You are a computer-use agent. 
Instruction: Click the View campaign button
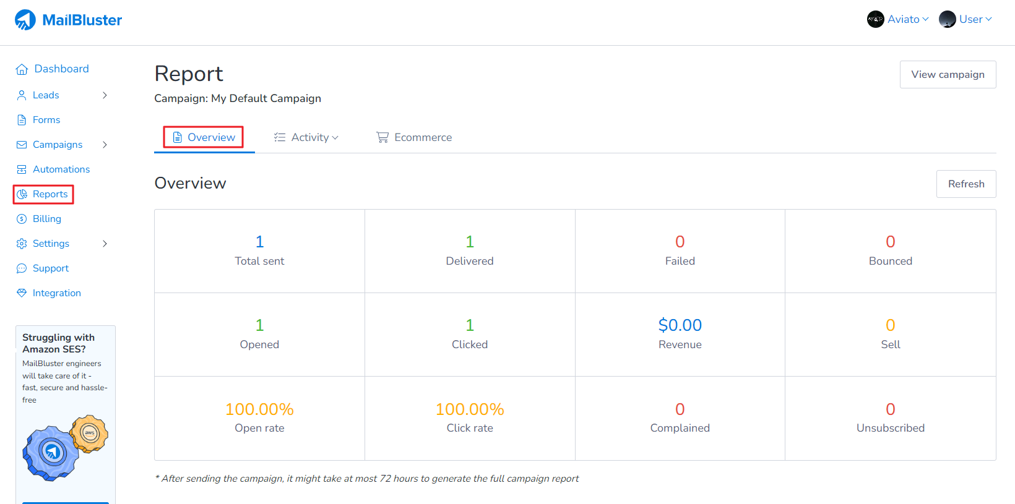click(x=948, y=74)
